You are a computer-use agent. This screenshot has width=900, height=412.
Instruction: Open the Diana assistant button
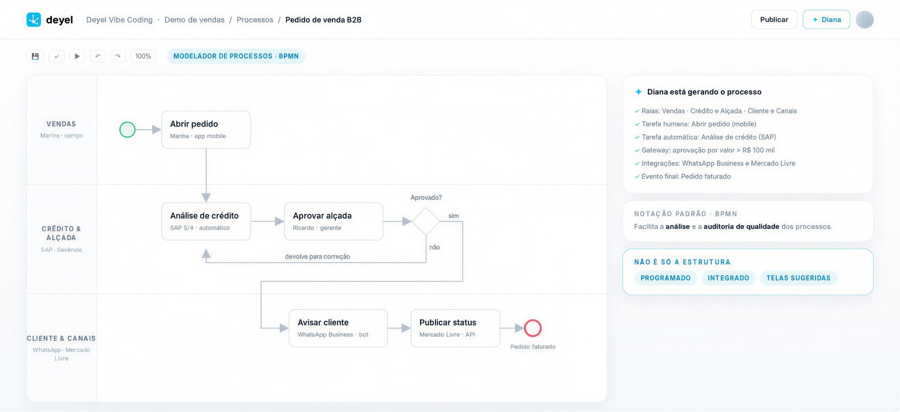[826, 20]
